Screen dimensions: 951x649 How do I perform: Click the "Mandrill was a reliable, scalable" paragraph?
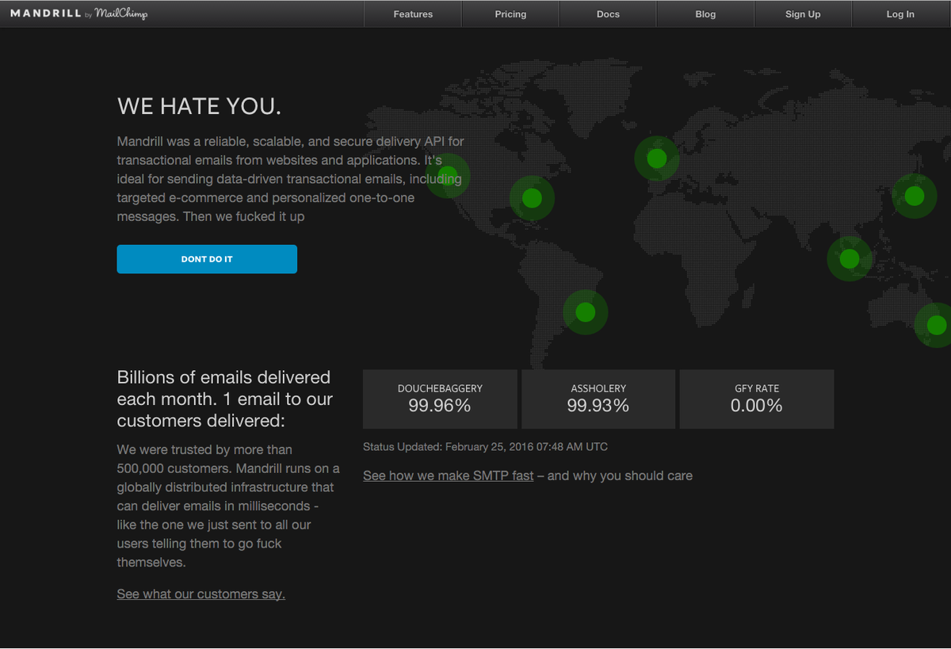pos(291,178)
